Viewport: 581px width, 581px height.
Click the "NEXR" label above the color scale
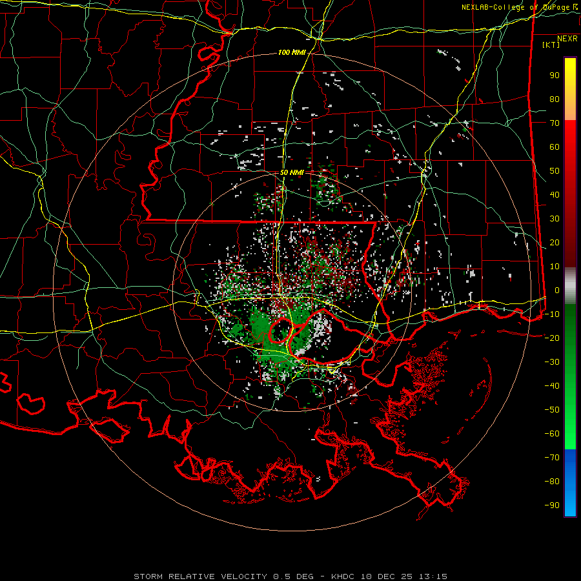pyautogui.click(x=567, y=39)
